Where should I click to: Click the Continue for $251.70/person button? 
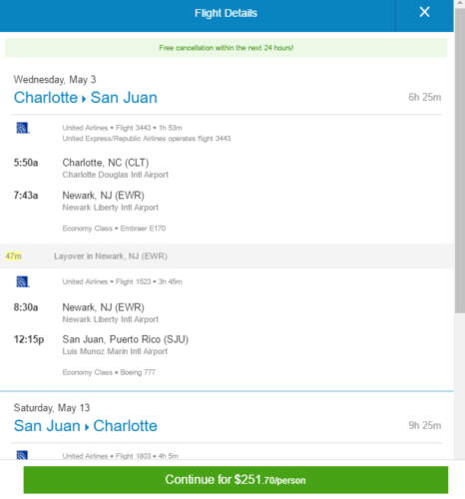coord(235,480)
